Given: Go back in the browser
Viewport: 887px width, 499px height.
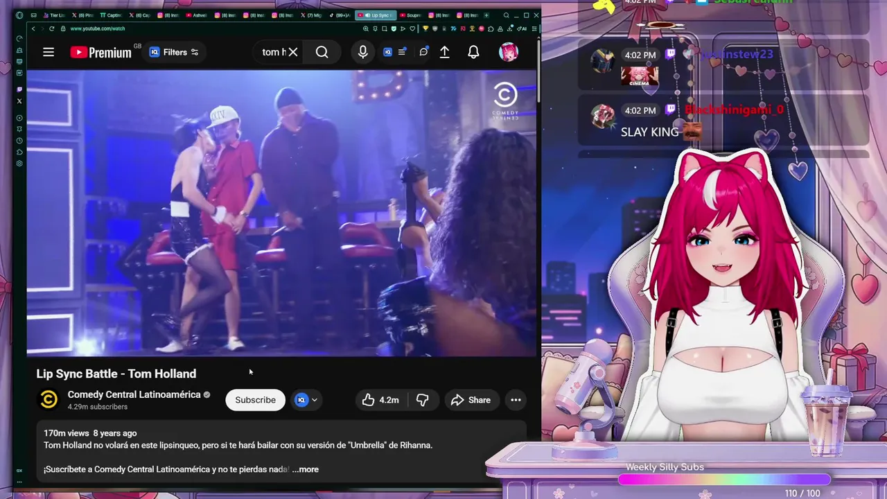Looking at the screenshot, I should [33, 28].
